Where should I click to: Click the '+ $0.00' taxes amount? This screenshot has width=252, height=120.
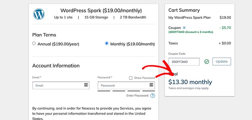tap(225, 43)
